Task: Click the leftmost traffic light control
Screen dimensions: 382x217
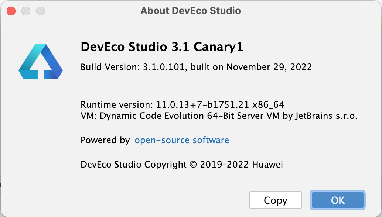Action: tap(11, 11)
